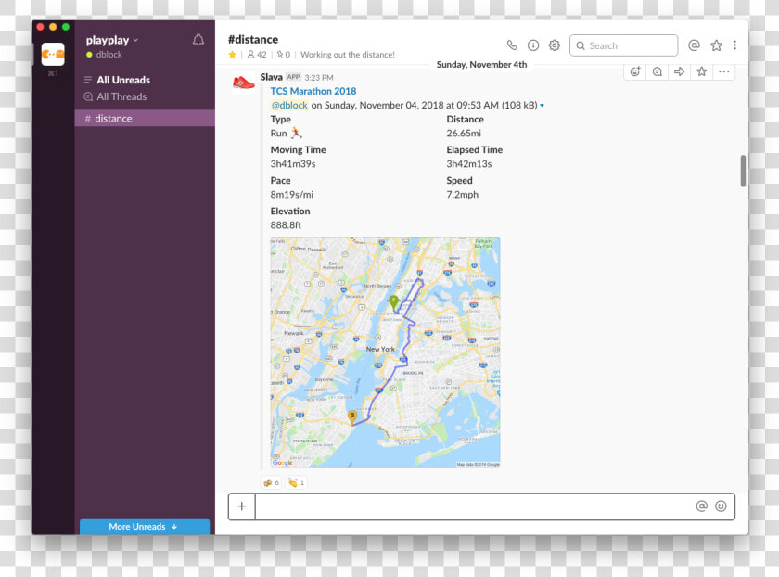Image resolution: width=779 pixels, height=577 pixels.
Task: Click the 3:23 PM message timestamp
Action: [x=319, y=78]
